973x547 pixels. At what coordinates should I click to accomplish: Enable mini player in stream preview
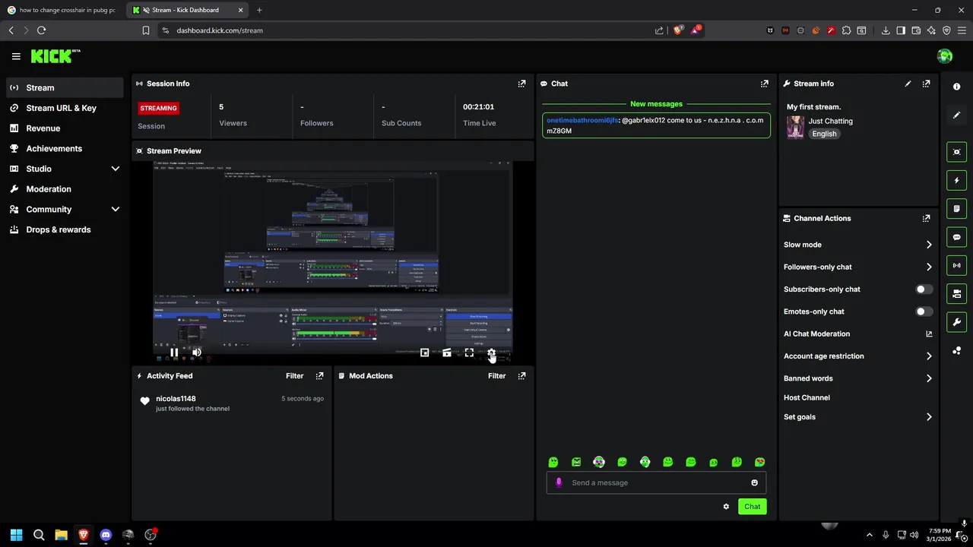pyautogui.click(x=425, y=353)
